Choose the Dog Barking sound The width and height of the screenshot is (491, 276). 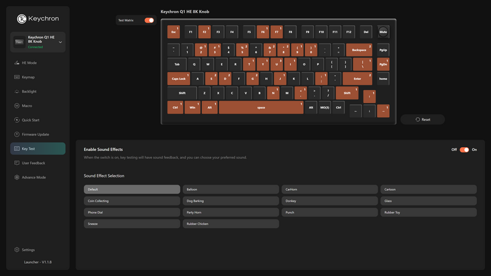(x=231, y=201)
